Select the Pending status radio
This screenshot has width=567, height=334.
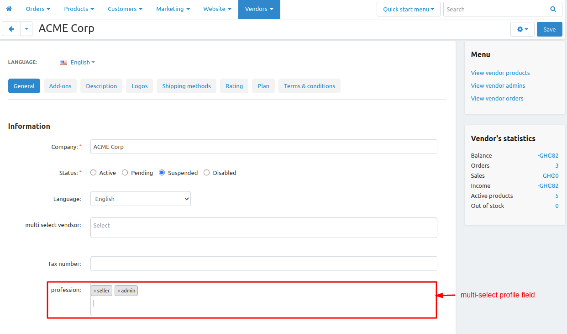click(x=125, y=173)
